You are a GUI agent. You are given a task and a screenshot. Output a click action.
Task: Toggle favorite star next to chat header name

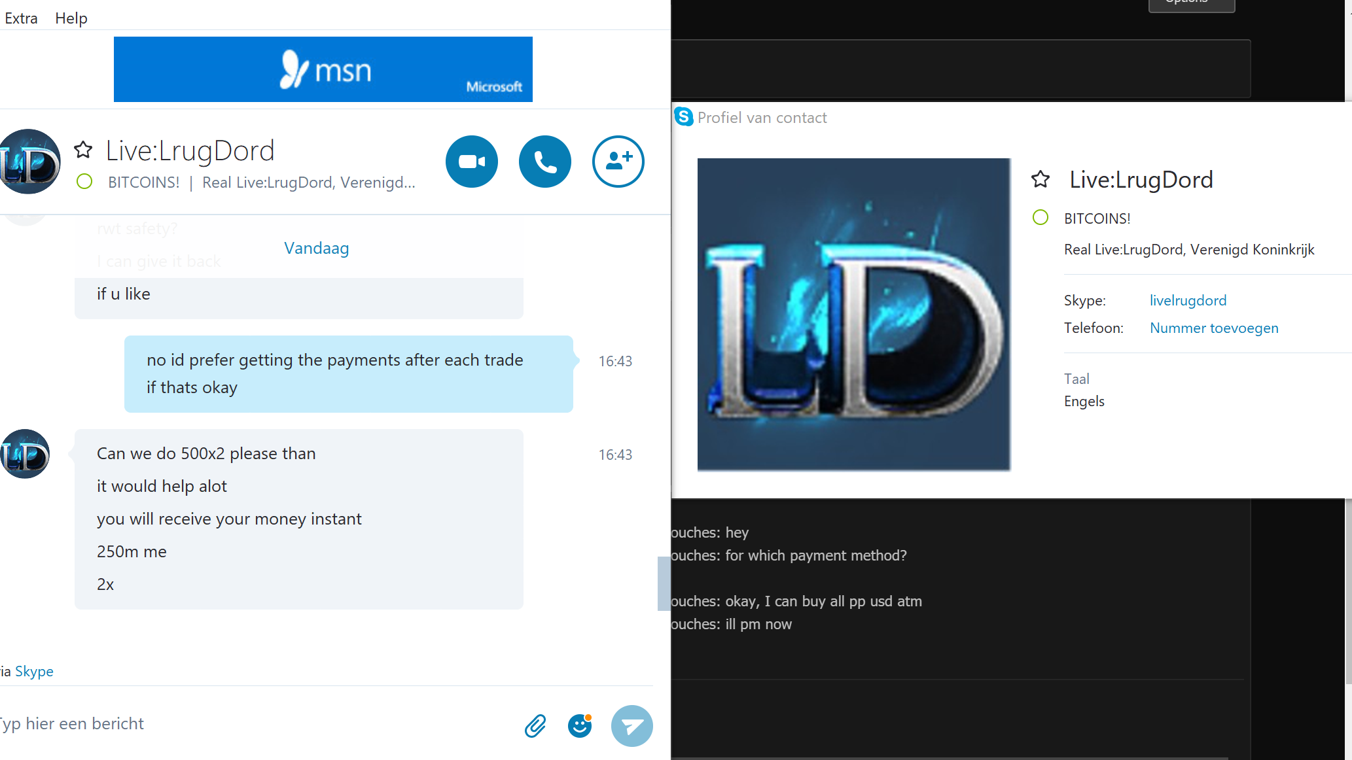click(x=83, y=150)
